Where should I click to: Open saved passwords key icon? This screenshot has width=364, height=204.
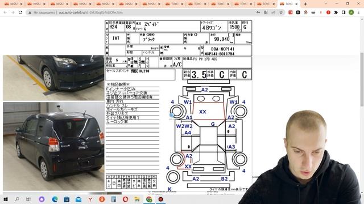258,12
